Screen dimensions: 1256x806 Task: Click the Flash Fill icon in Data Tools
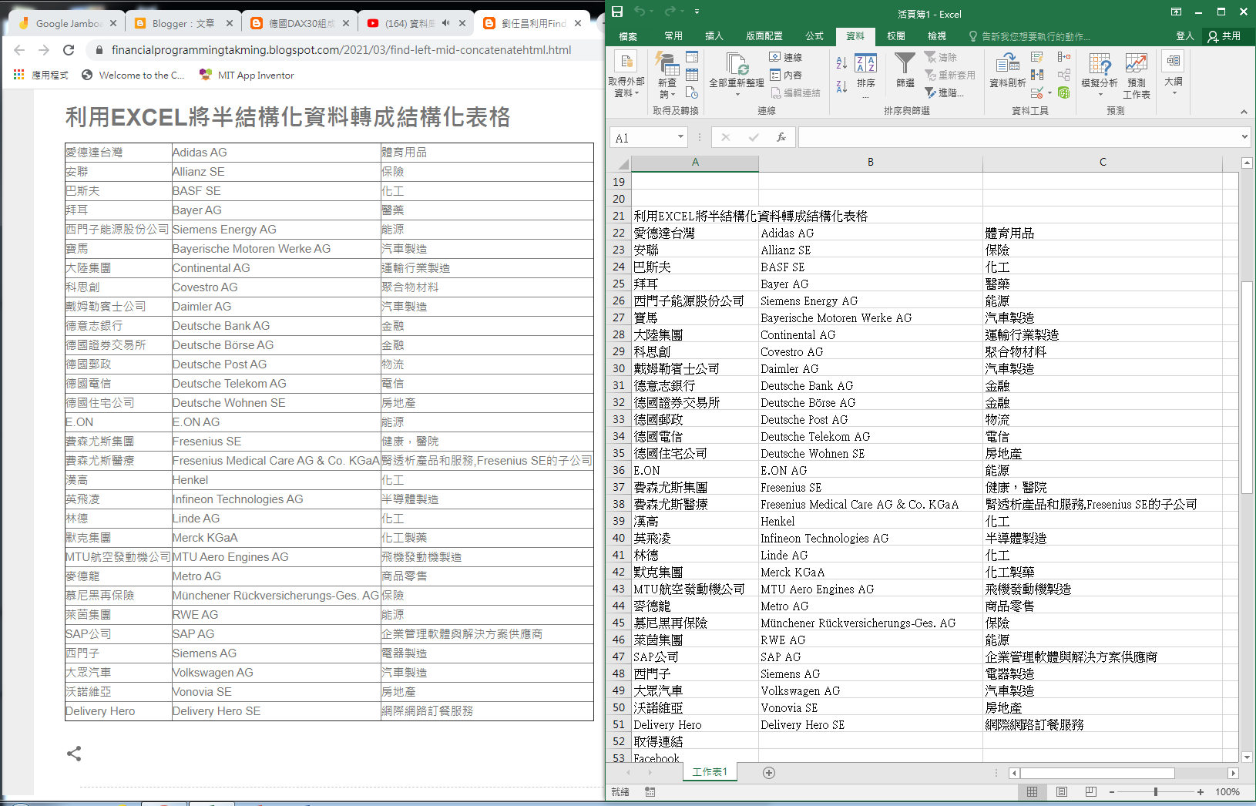pyautogui.click(x=1037, y=57)
